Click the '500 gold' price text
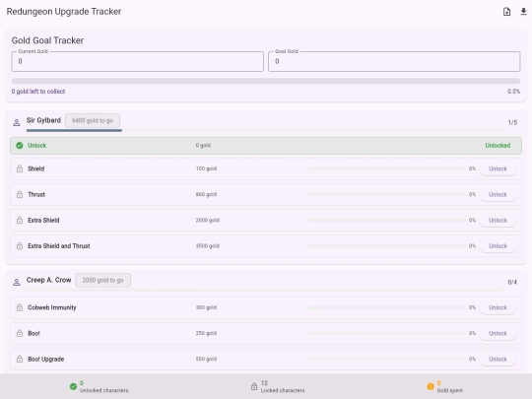This screenshot has width=532, height=399. click(x=206, y=359)
